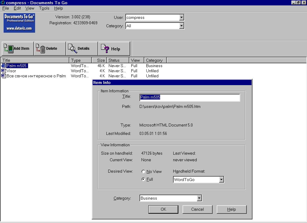Screen dimensions: 307x223
Task: Sort by the Type column header
Action: pos(80,60)
